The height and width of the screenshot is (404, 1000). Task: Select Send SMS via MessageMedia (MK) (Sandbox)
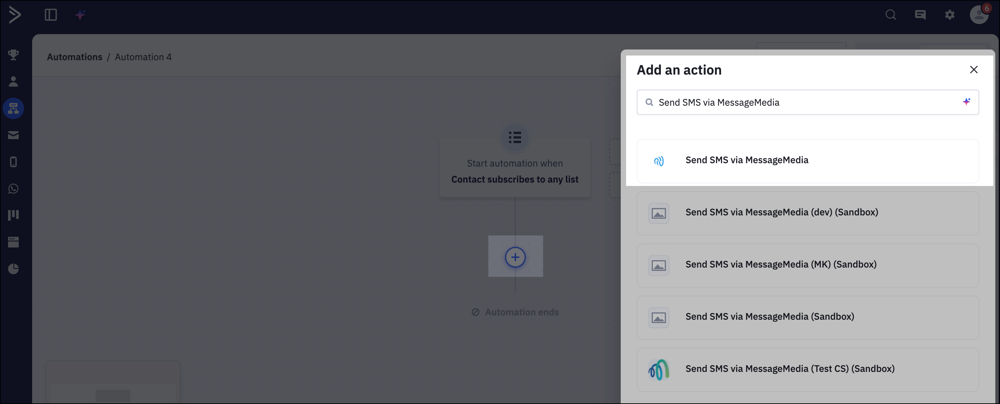807,266
